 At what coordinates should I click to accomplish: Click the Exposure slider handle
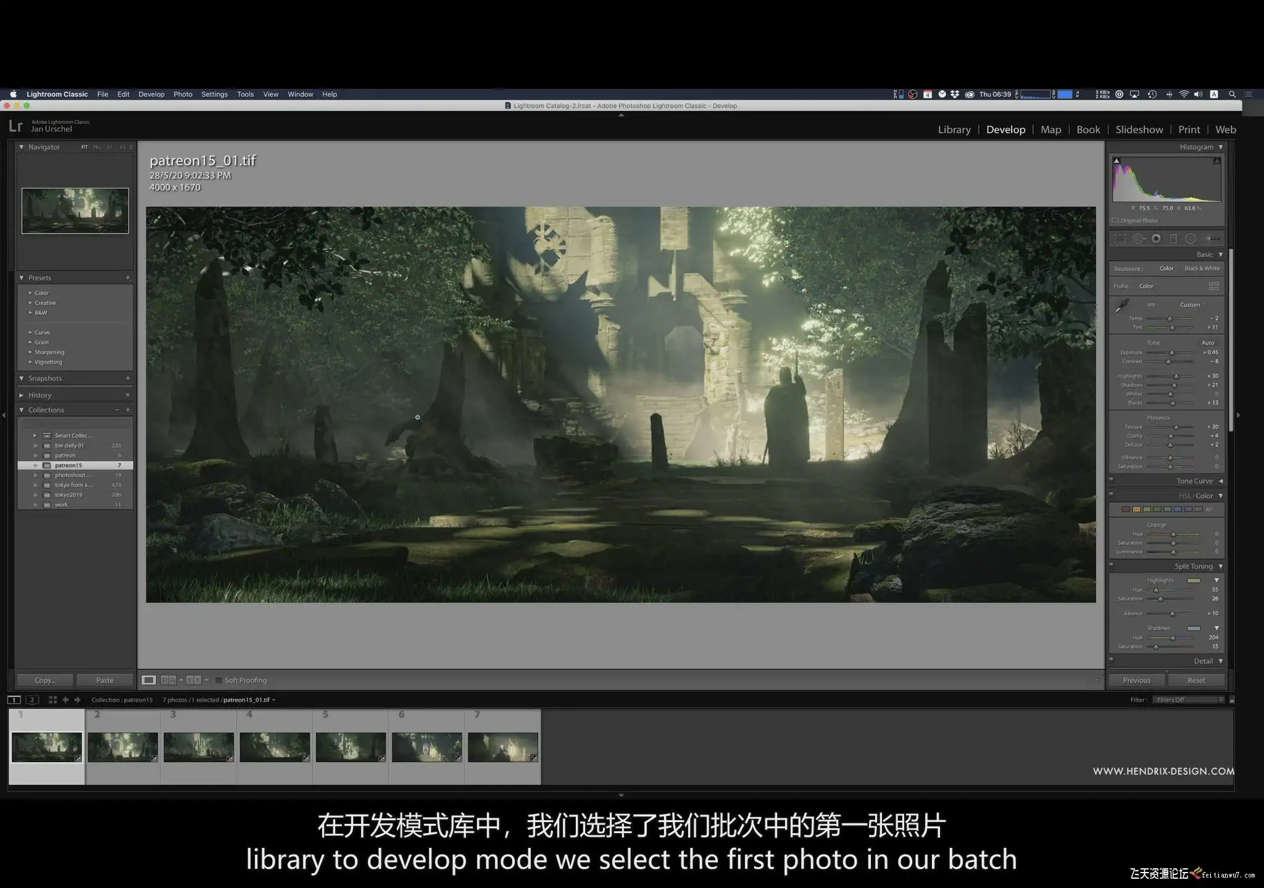[1171, 353]
